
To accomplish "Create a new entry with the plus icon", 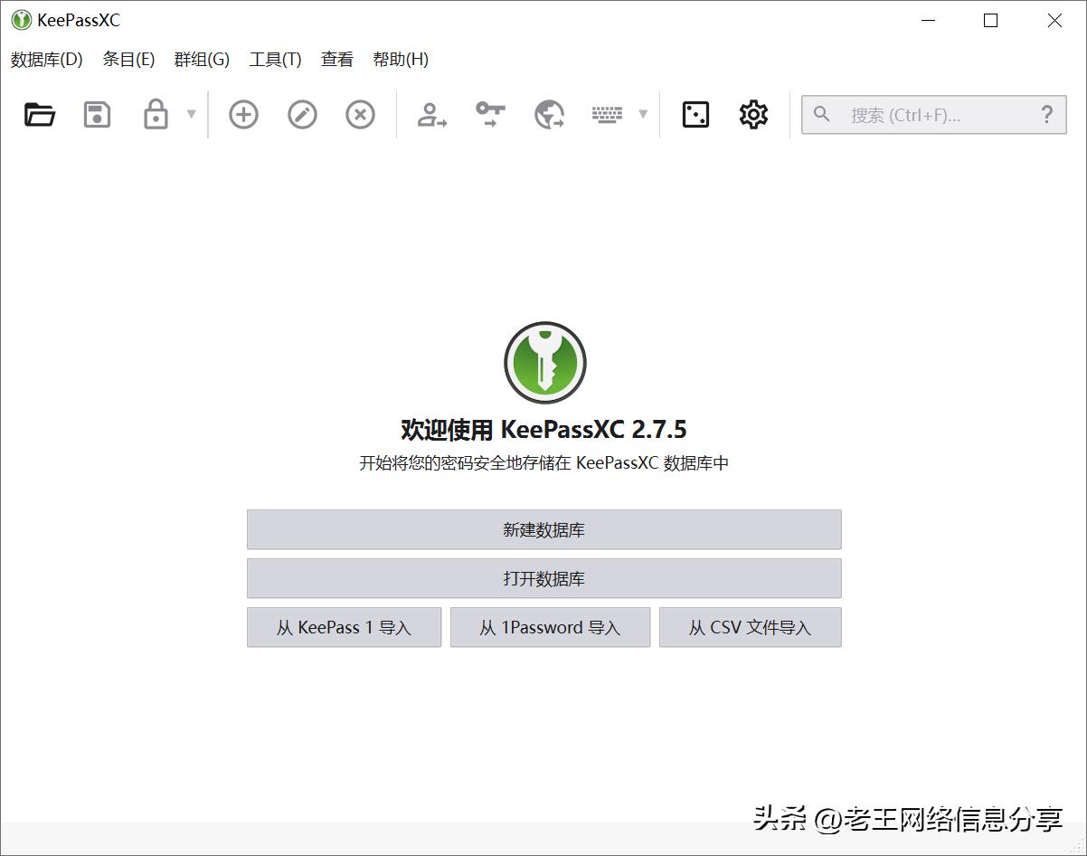I will coord(242,114).
